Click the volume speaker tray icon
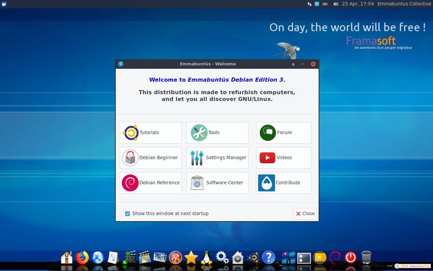Viewport: 433px width, 271px height. click(336, 4)
